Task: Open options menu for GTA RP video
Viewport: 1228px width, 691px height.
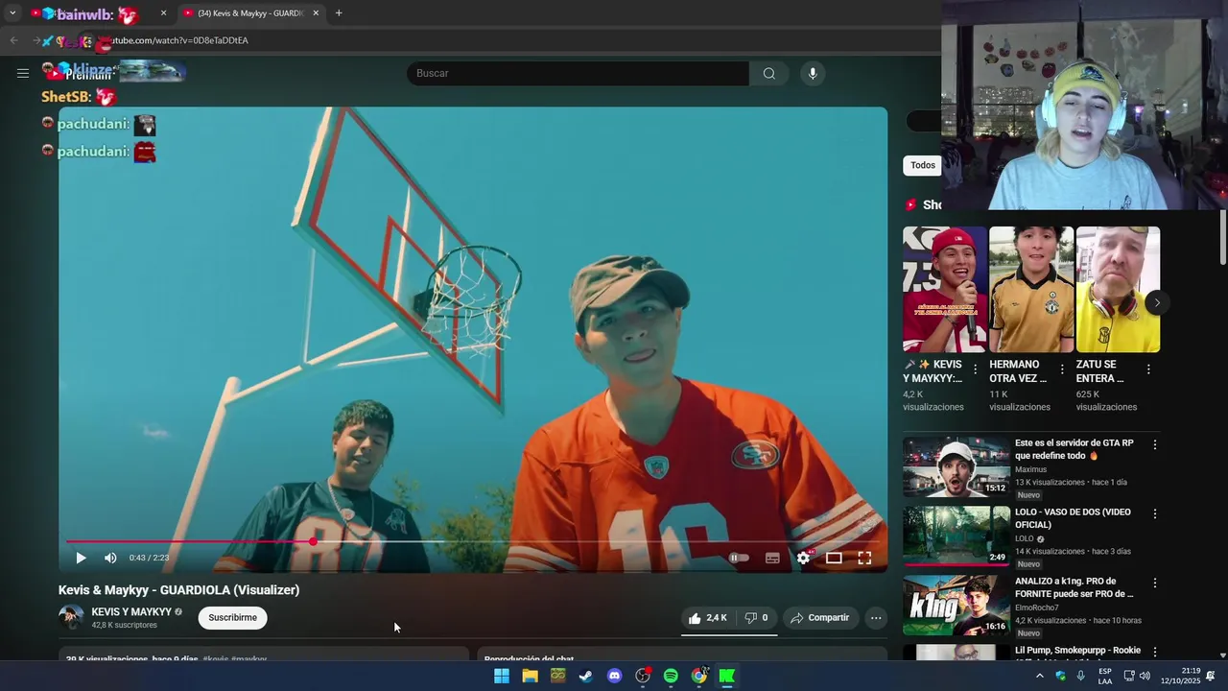Action: pyautogui.click(x=1155, y=444)
